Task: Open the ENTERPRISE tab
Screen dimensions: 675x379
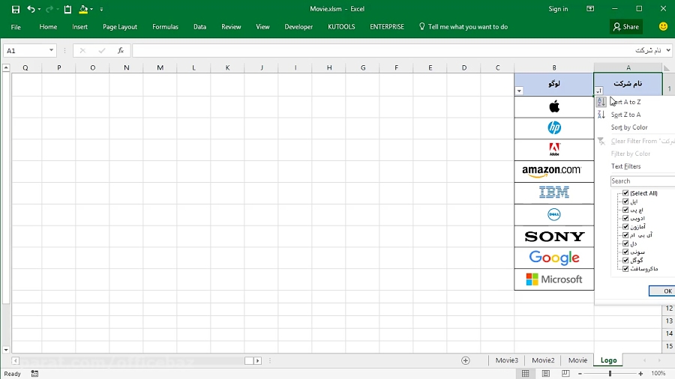Action: pos(387,27)
